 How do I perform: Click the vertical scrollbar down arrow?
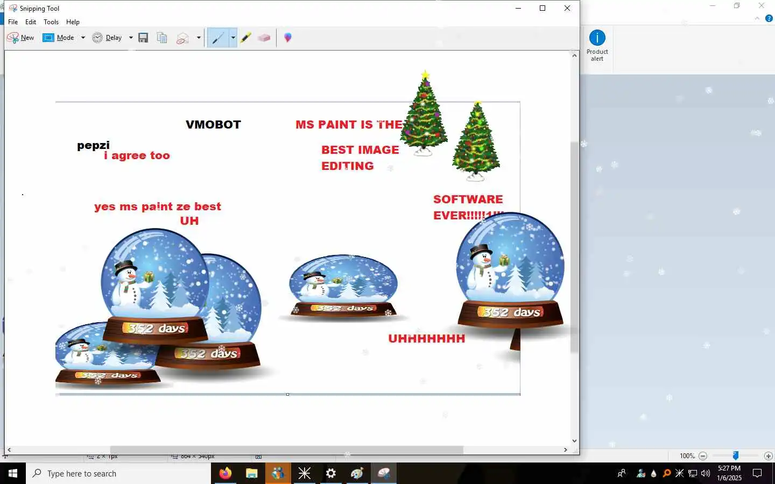coord(574,440)
